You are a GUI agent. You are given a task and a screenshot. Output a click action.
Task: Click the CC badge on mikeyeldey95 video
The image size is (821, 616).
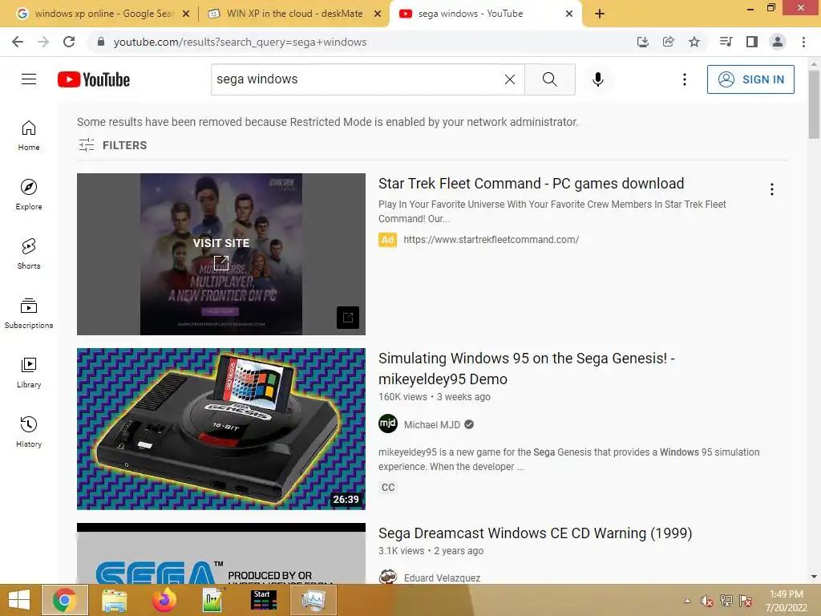(388, 488)
